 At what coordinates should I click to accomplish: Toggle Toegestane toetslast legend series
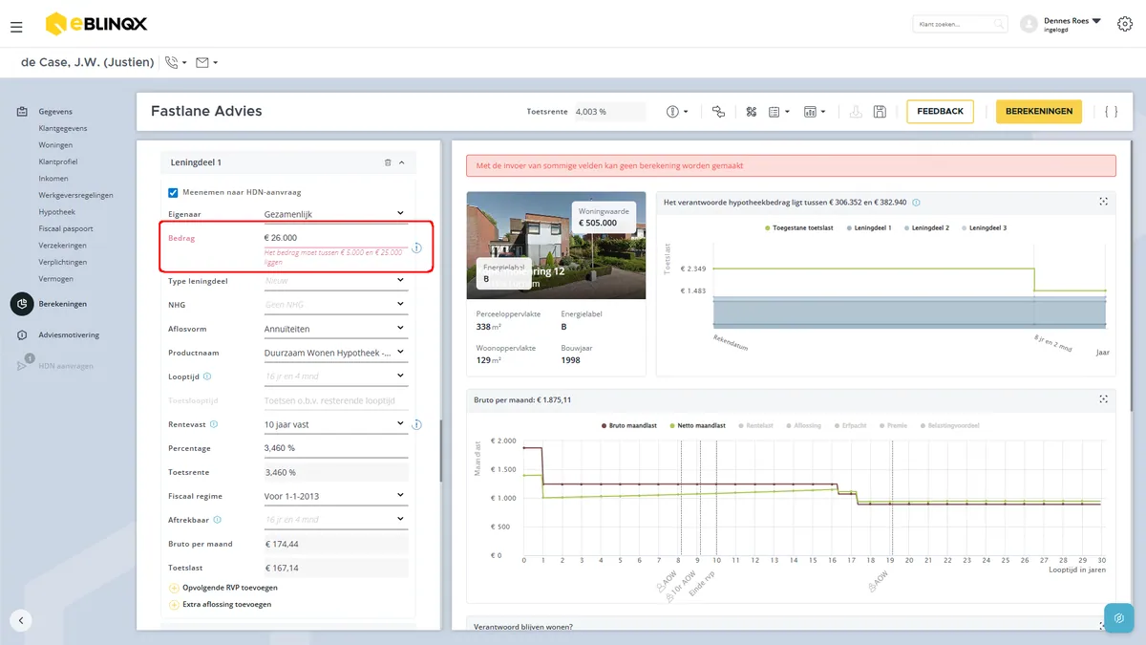(797, 228)
